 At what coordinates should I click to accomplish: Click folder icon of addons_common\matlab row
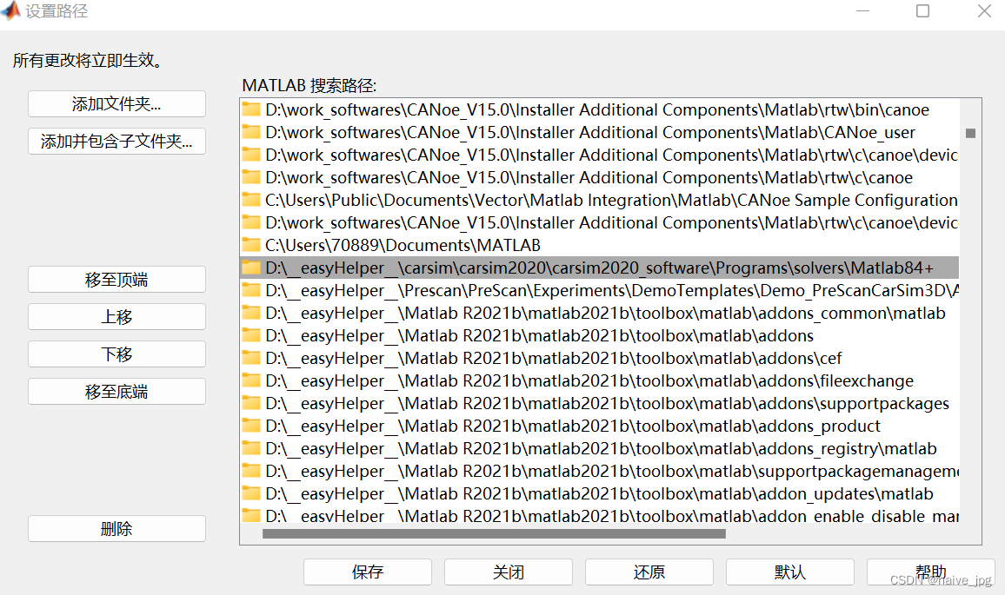(x=251, y=313)
